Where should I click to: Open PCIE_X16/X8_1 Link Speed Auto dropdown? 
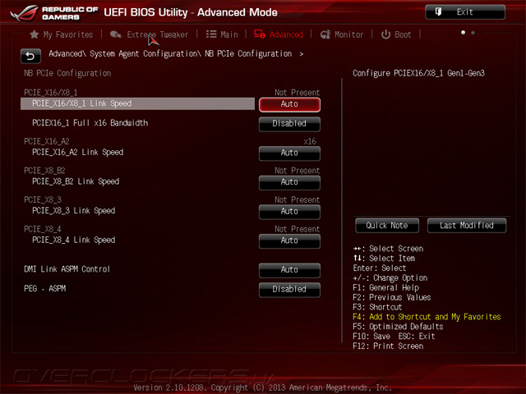(289, 104)
